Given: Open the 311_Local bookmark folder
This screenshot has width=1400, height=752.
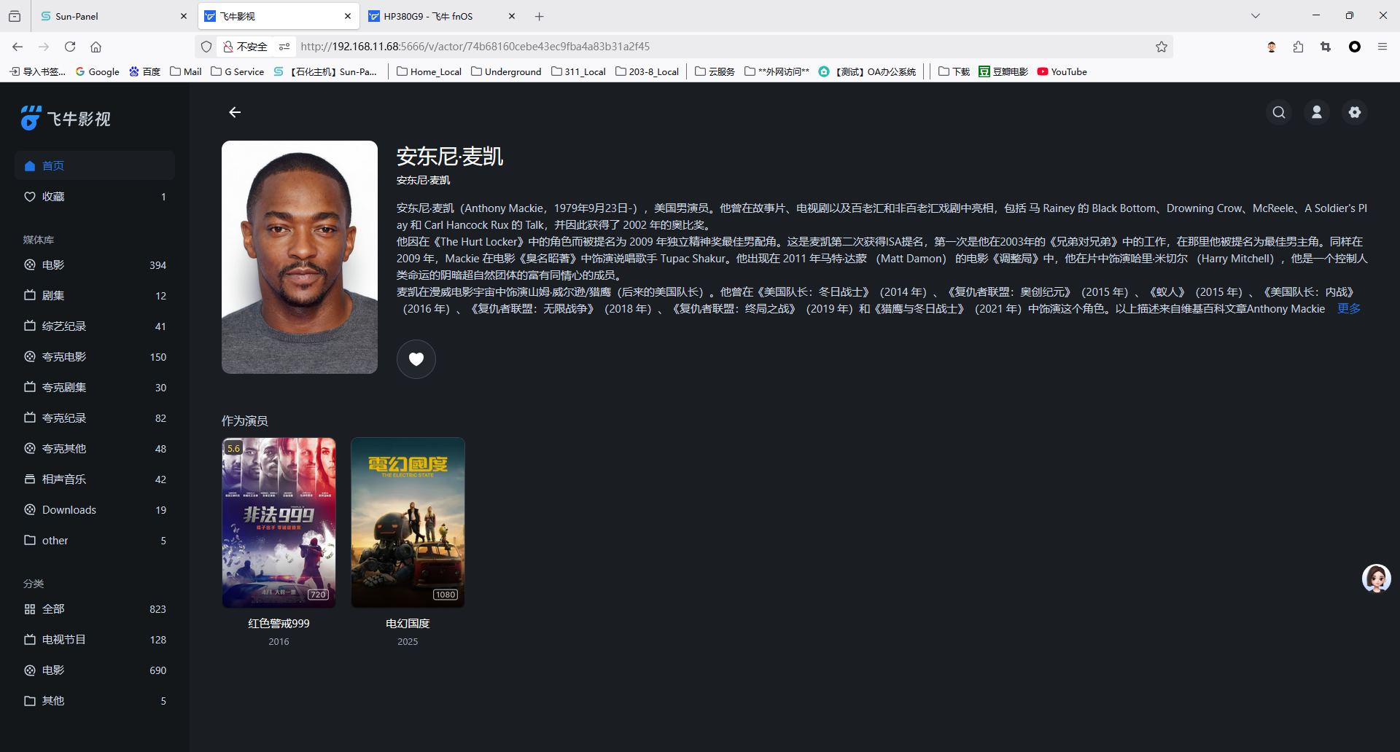Looking at the screenshot, I should 578,71.
